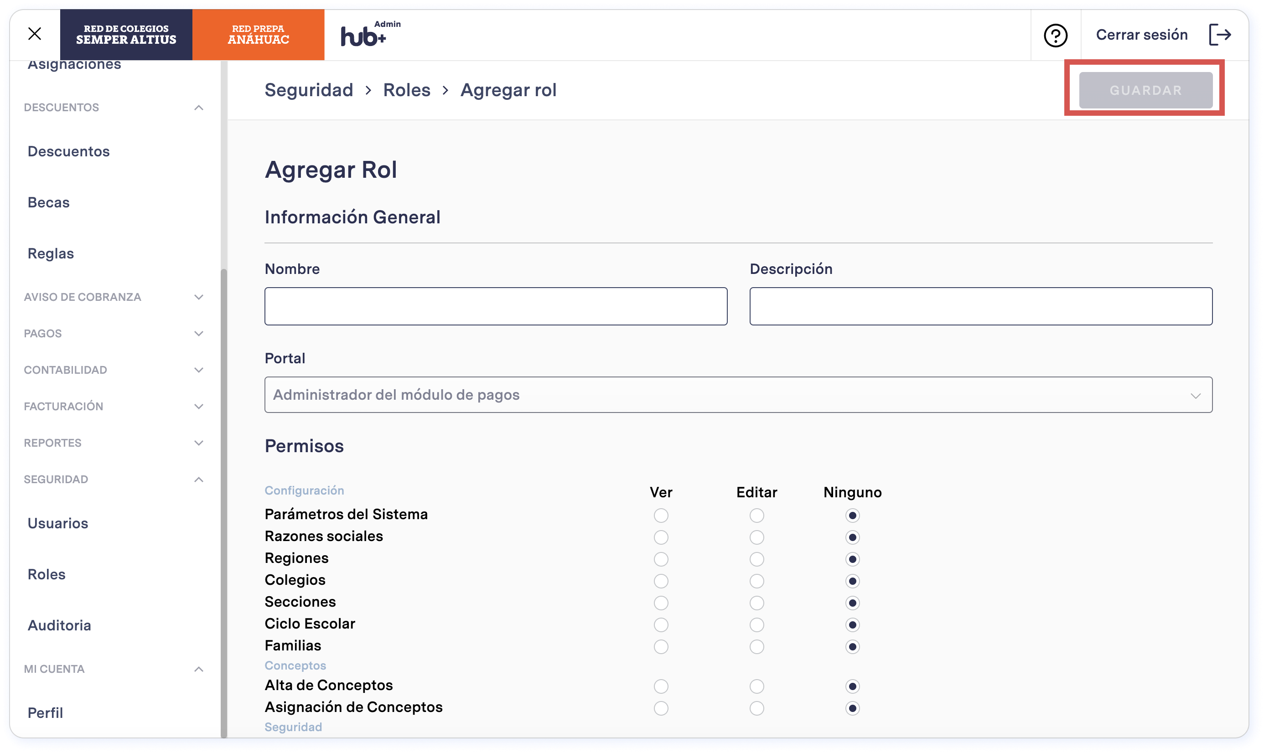
Task: Click the Nombre input field
Action: coord(496,305)
